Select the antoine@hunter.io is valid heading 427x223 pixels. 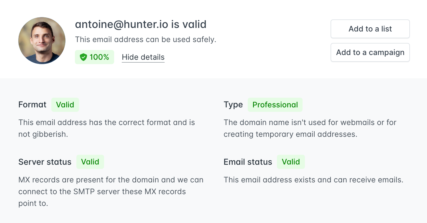coord(141,24)
